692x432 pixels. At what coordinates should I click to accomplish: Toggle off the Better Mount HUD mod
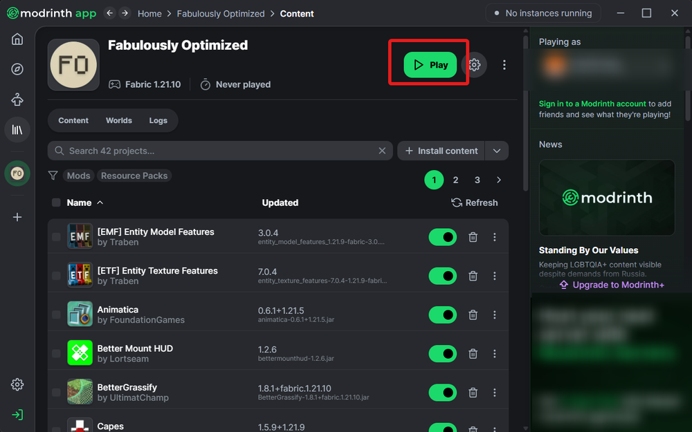tap(442, 354)
